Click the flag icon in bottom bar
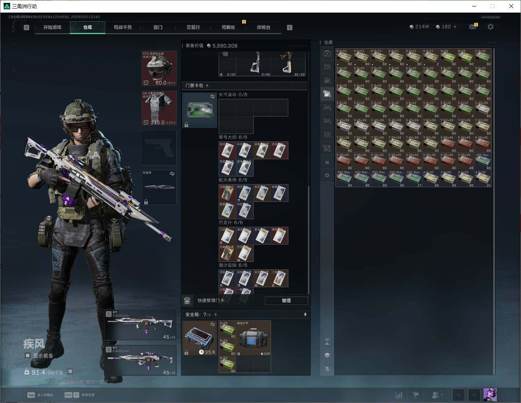Viewport: 521px width, 403px height. pos(416,395)
